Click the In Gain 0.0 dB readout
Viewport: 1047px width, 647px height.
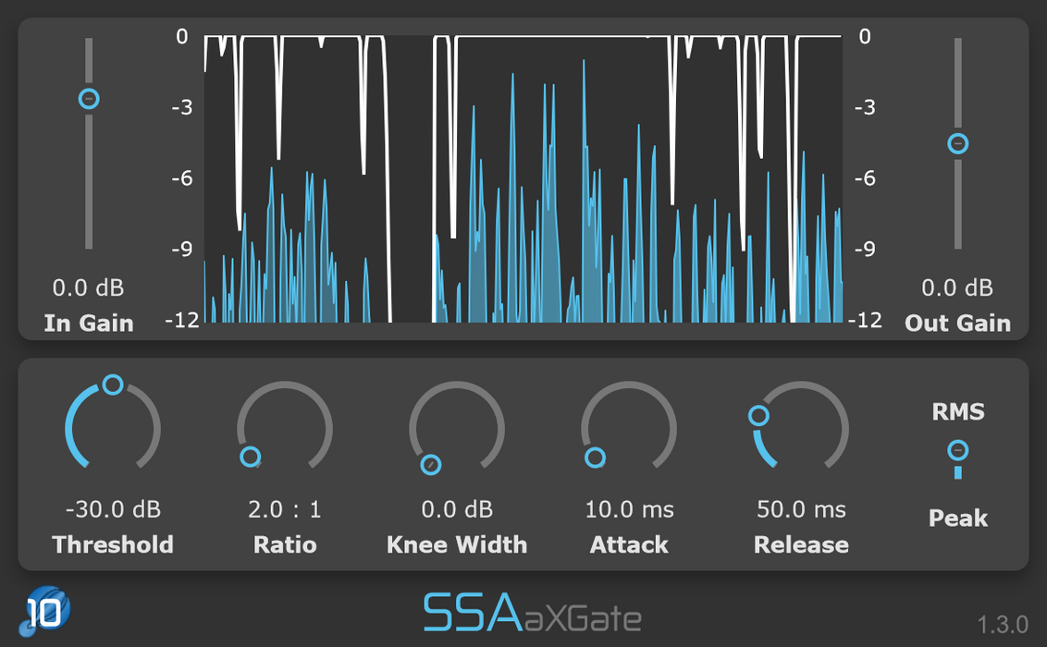click(89, 288)
